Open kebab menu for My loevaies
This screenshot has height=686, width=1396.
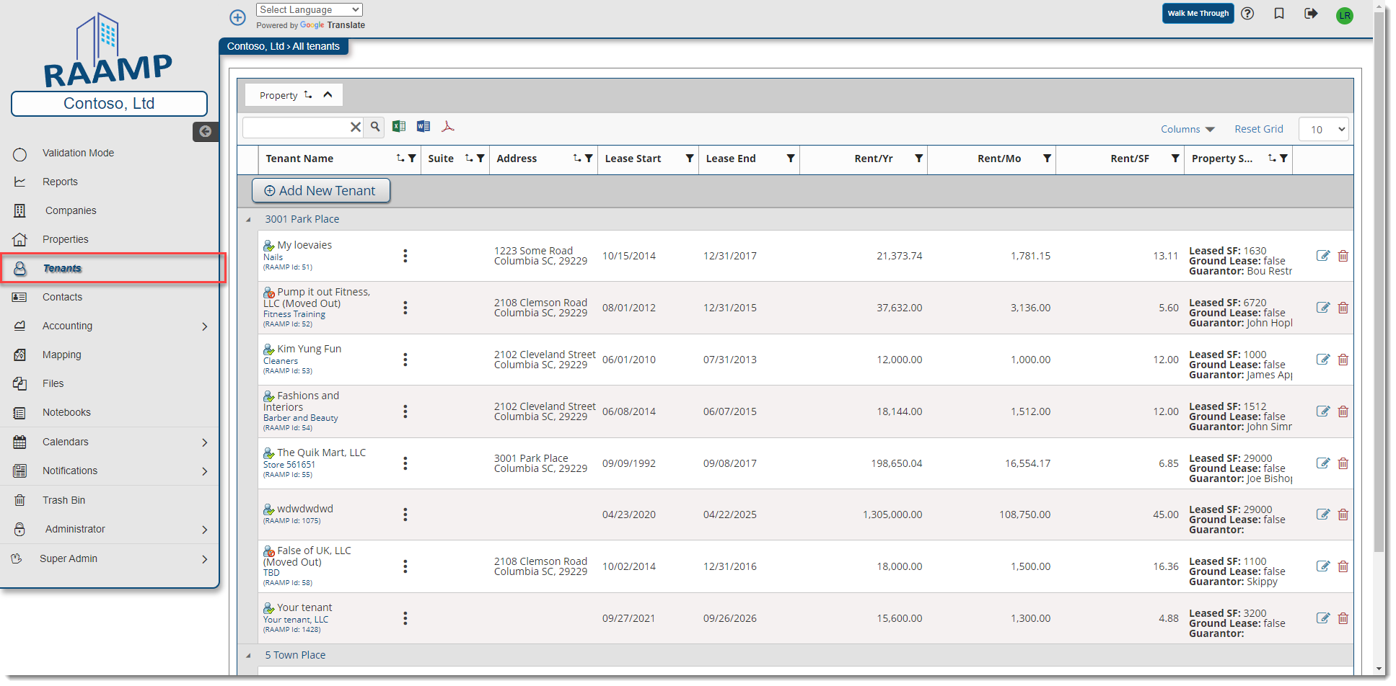pyautogui.click(x=405, y=256)
